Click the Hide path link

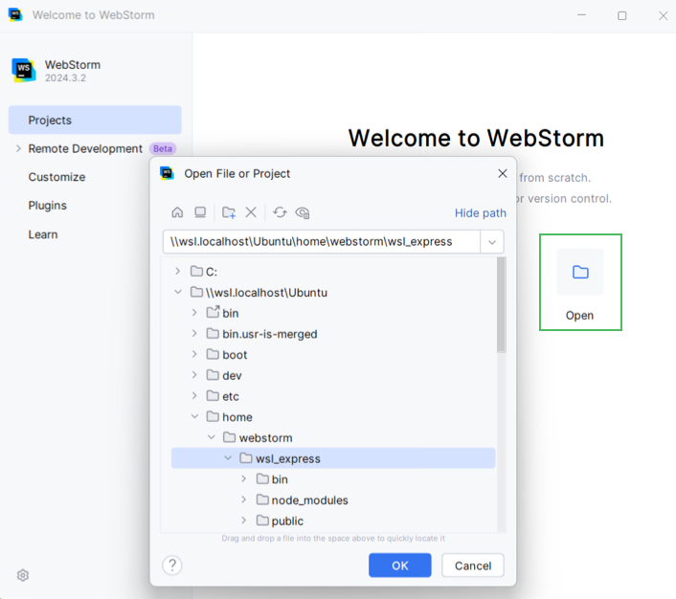tap(481, 212)
